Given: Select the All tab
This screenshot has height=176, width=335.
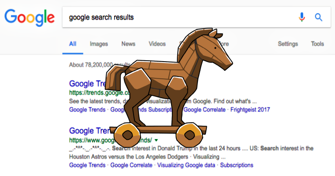Looking at the screenshot, I should 73,44.
